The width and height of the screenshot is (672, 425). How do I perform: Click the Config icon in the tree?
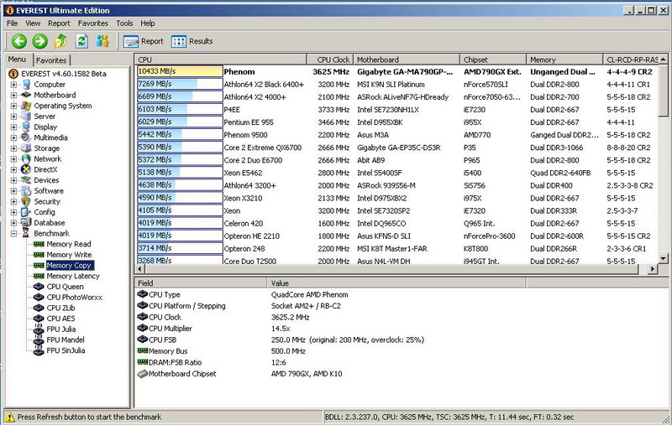point(26,212)
